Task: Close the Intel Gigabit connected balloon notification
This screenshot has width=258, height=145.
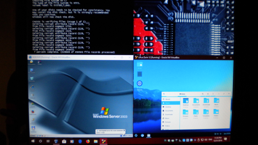Action: click(x=124, y=130)
